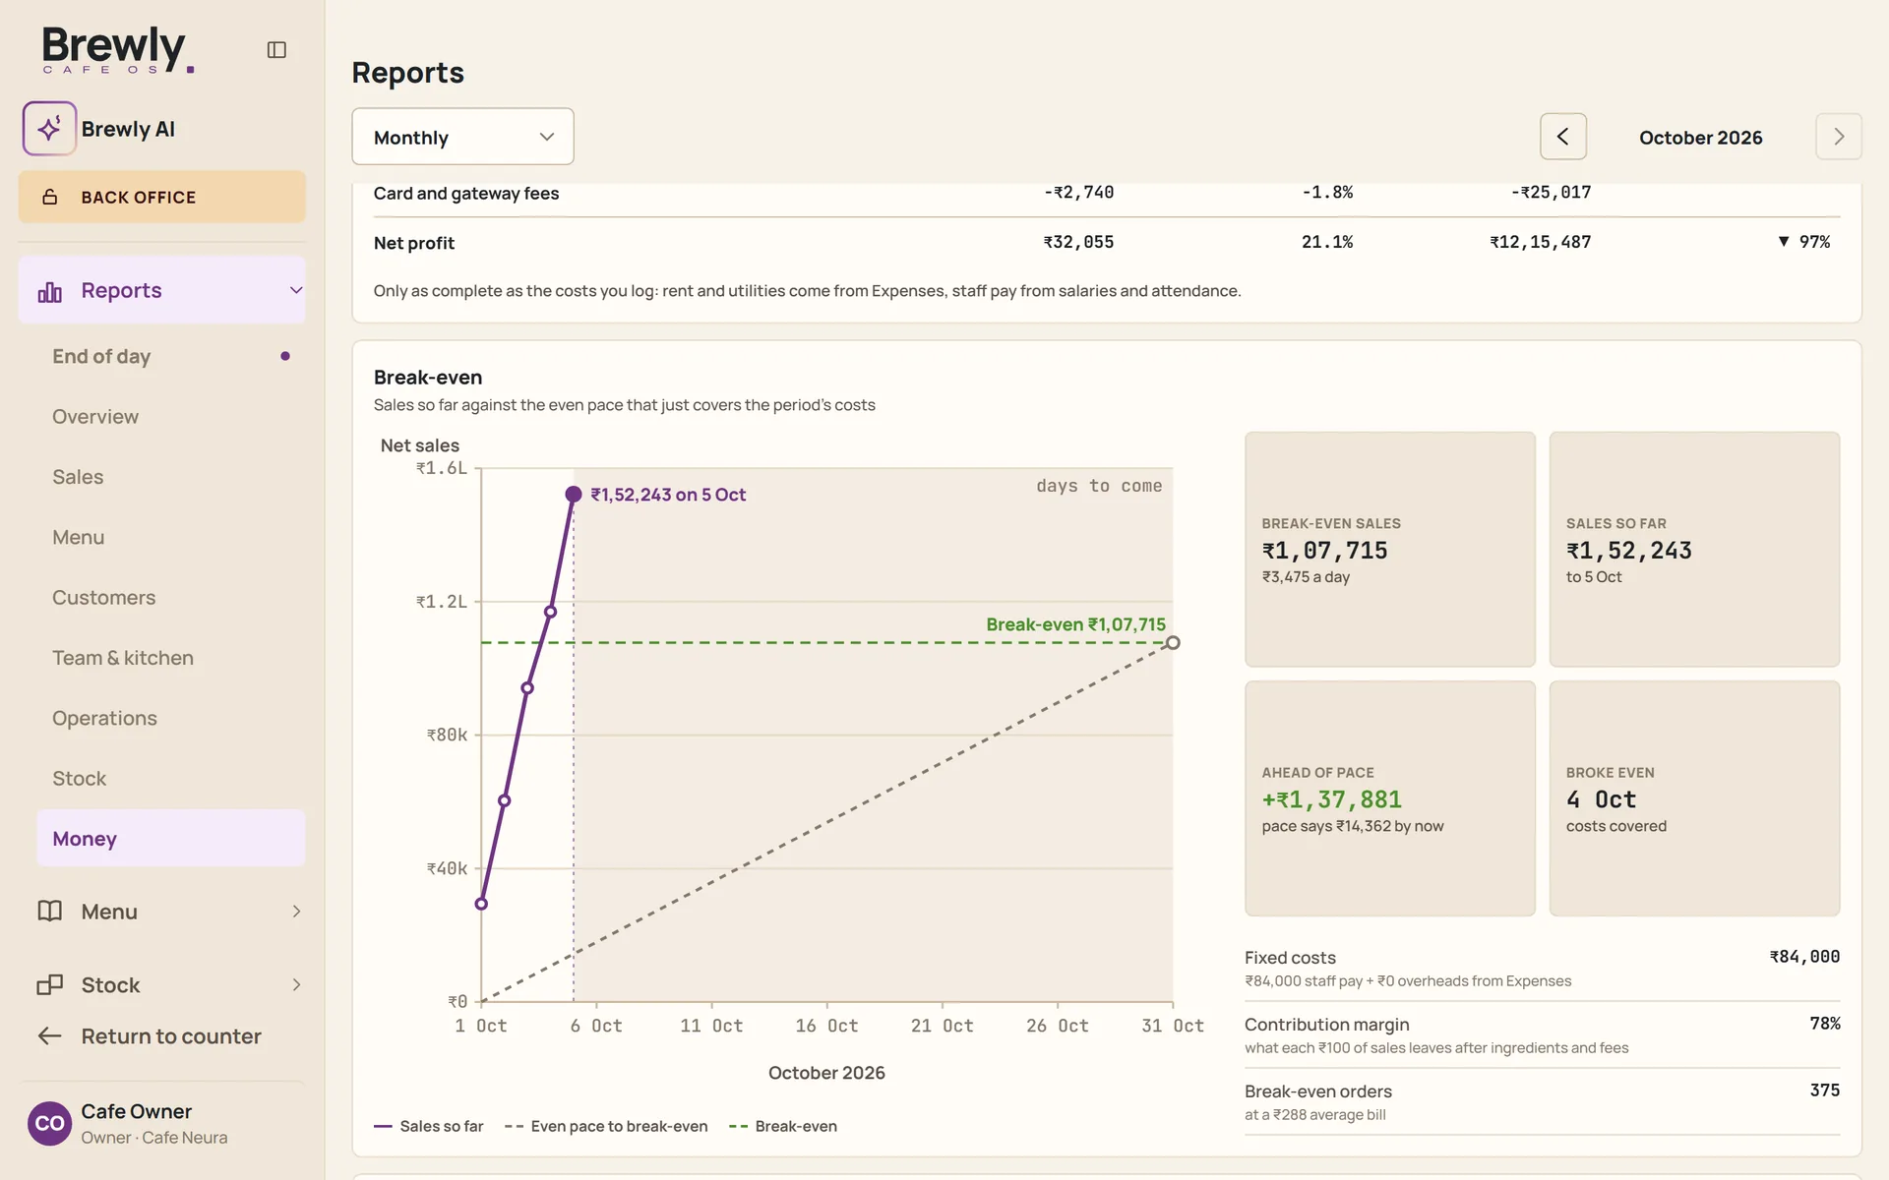This screenshot has width=1889, height=1180.
Task: Open Menu report sub-item
Action: [x=171, y=537]
